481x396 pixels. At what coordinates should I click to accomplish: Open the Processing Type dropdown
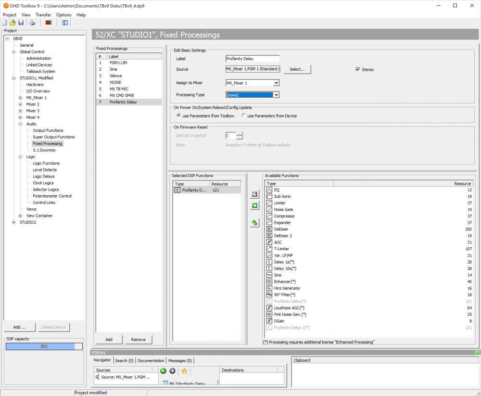point(277,95)
